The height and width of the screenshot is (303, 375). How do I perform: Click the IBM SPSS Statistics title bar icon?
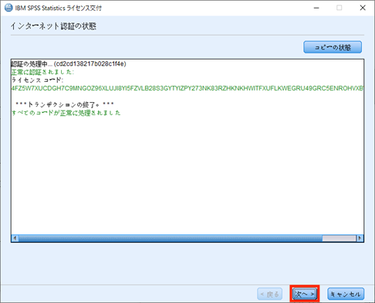click(8, 8)
